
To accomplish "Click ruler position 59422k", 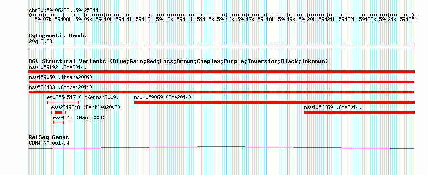I will coord(348,19).
